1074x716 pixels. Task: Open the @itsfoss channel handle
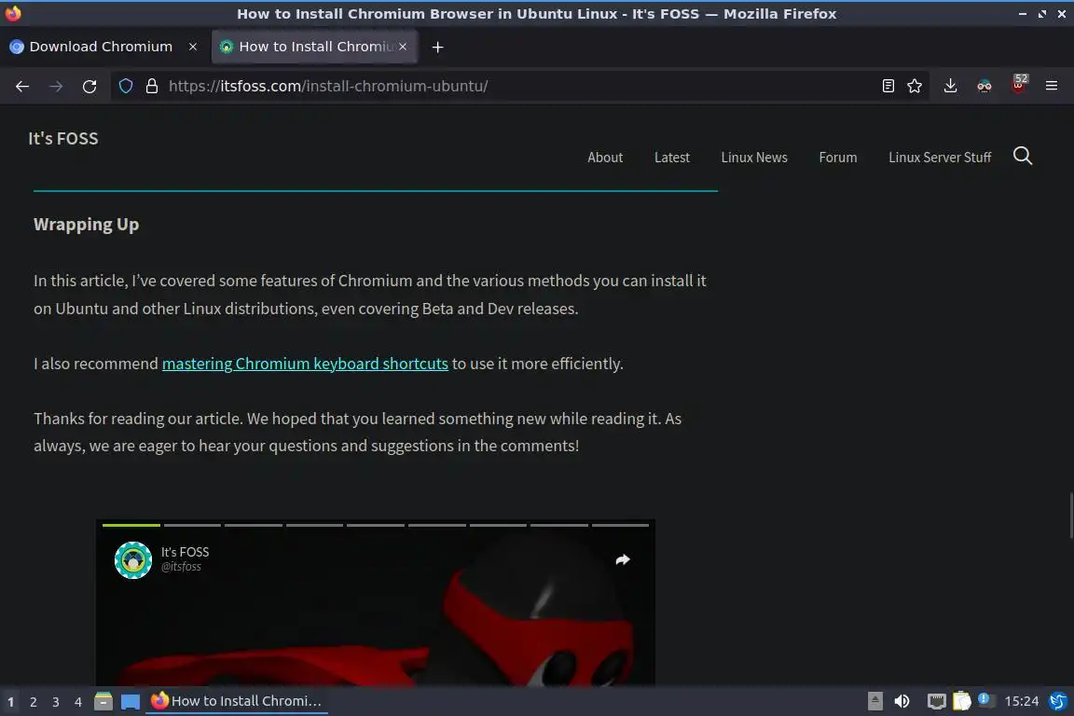coord(181,567)
